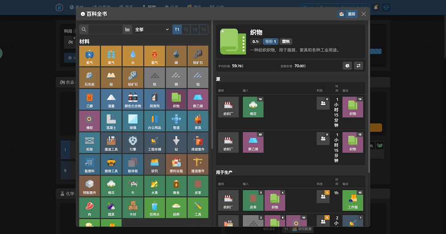Select the 工程车辆 construction vehicle tile
Viewport: 446px width, 234px height.
pyautogui.click(x=154, y=142)
